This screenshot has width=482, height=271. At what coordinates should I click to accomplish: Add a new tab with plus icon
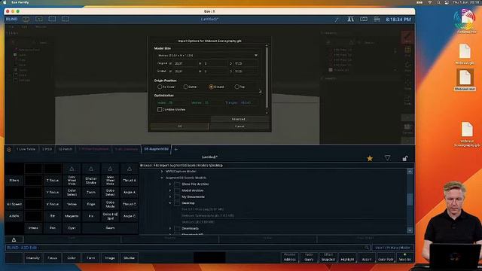(175, 150)
